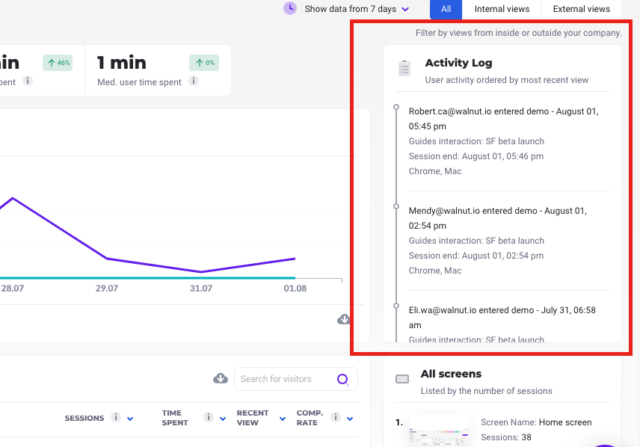Click the 0% change badge
640x447 pixels.
pos(204,63)
